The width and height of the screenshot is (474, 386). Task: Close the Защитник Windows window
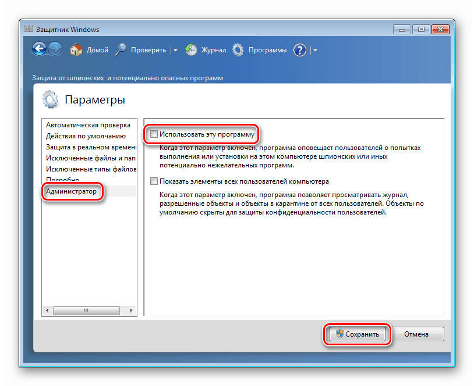click(x=440, y=29)
